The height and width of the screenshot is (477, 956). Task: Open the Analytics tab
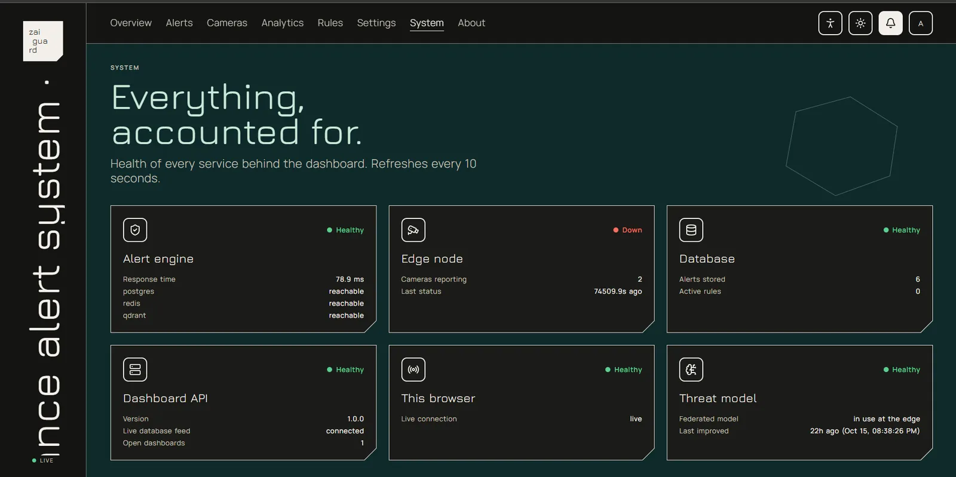(283, 23)
